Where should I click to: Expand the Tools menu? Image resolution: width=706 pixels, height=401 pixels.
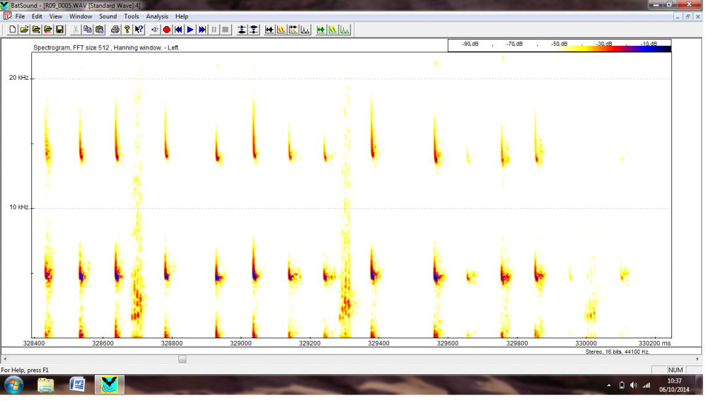[131, 16]
